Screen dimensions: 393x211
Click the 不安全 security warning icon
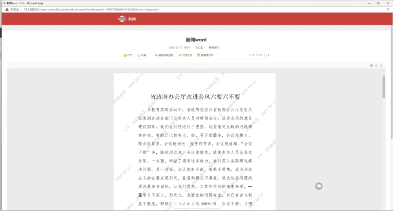[x=7, y=10]
